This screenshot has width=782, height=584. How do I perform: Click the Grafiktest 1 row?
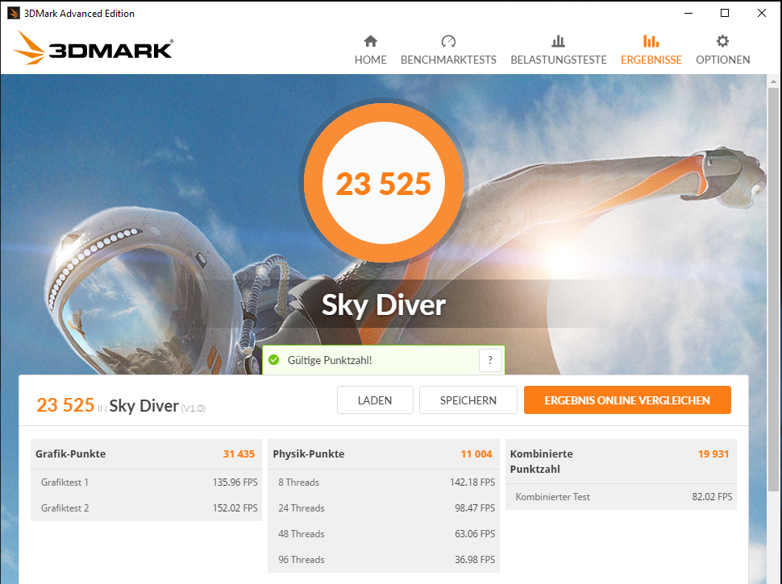point(146,483)
